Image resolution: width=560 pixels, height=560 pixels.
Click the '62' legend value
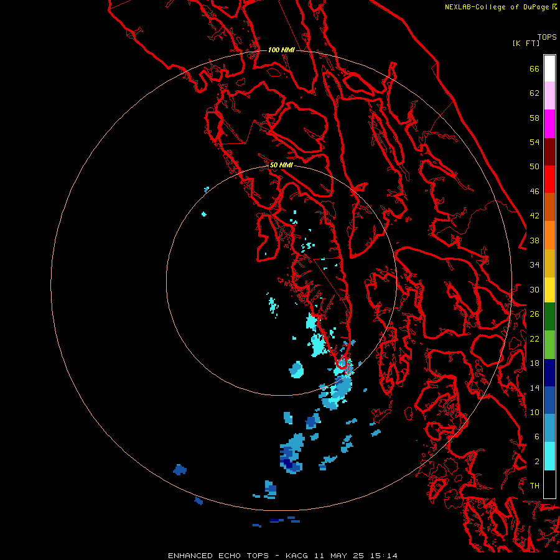coord(534,93)
